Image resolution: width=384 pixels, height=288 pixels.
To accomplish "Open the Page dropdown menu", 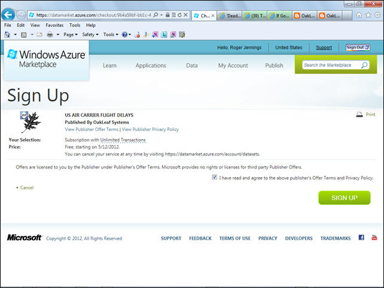I will pyautogui.click(x=71, y=35).
